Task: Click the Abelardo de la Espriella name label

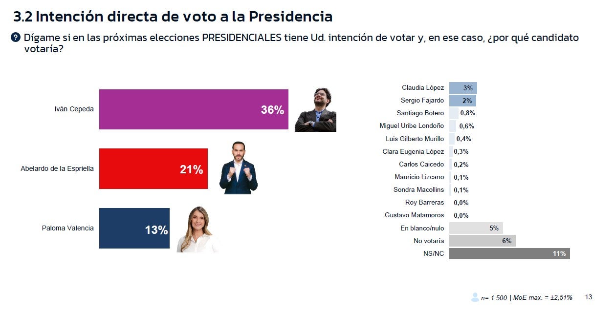Action: click(57, 169)
